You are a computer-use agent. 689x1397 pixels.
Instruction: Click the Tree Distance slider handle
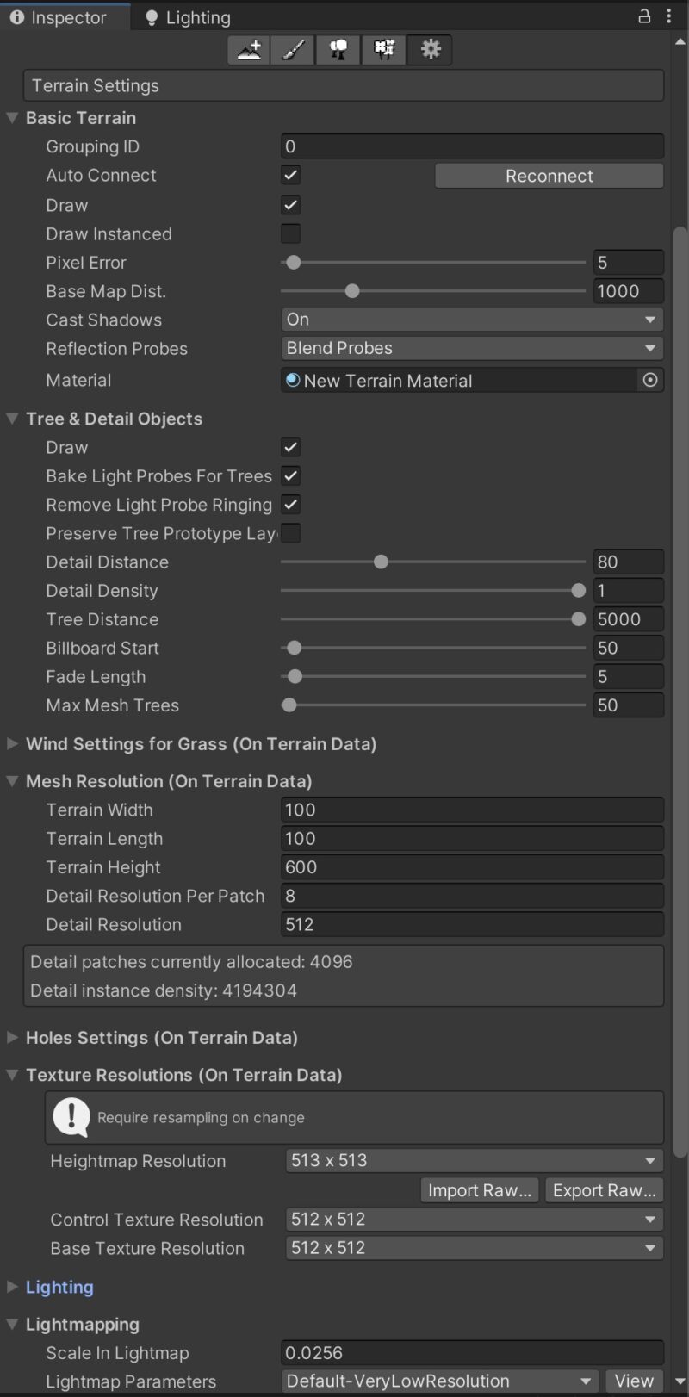(579, 619)
